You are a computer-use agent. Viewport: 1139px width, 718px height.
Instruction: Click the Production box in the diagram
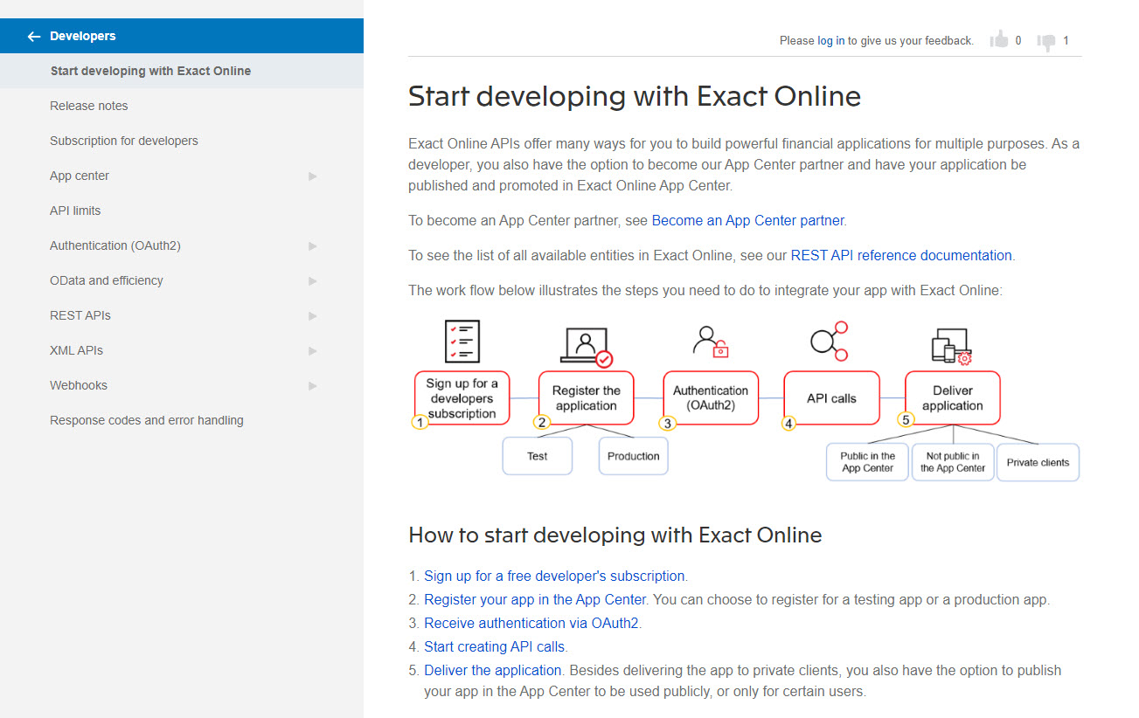[634, 456]
